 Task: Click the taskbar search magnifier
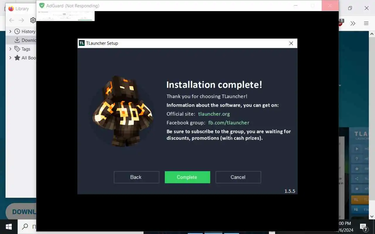[25, 227]
